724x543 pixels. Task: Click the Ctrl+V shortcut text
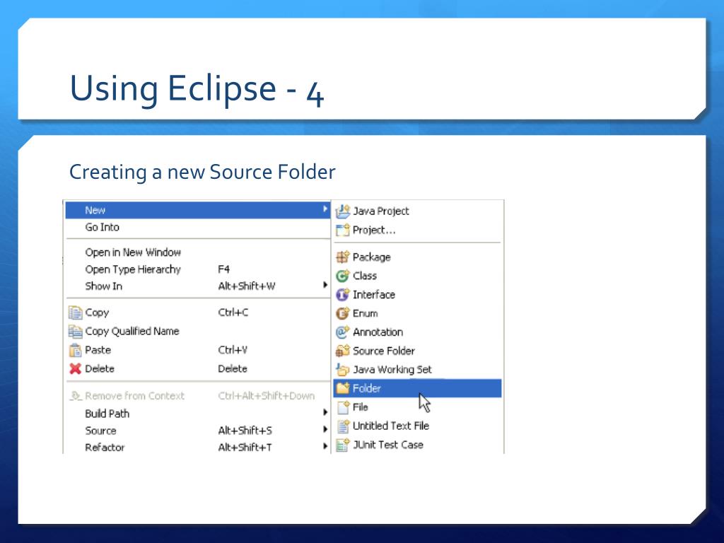tap(233, 350)
